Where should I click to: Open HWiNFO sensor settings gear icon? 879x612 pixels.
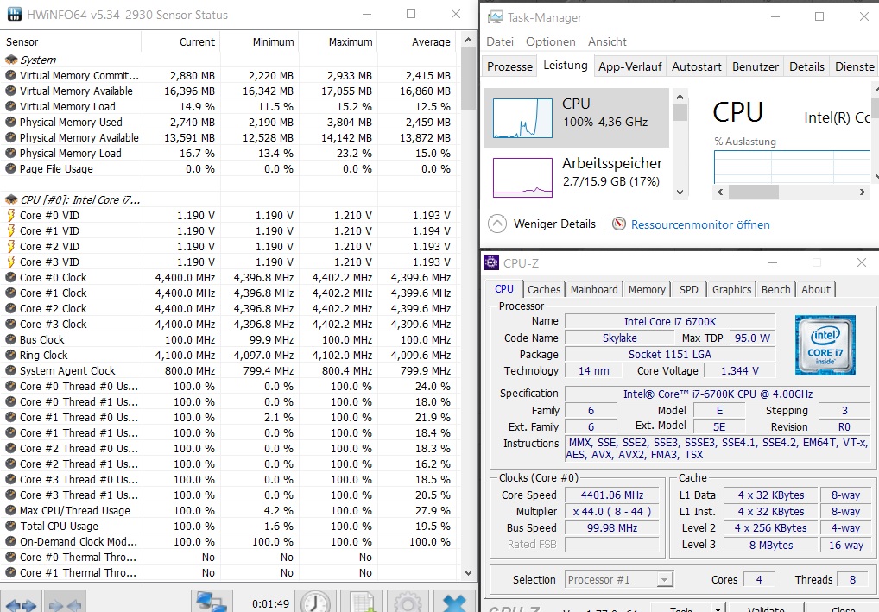tap(408, 603)
